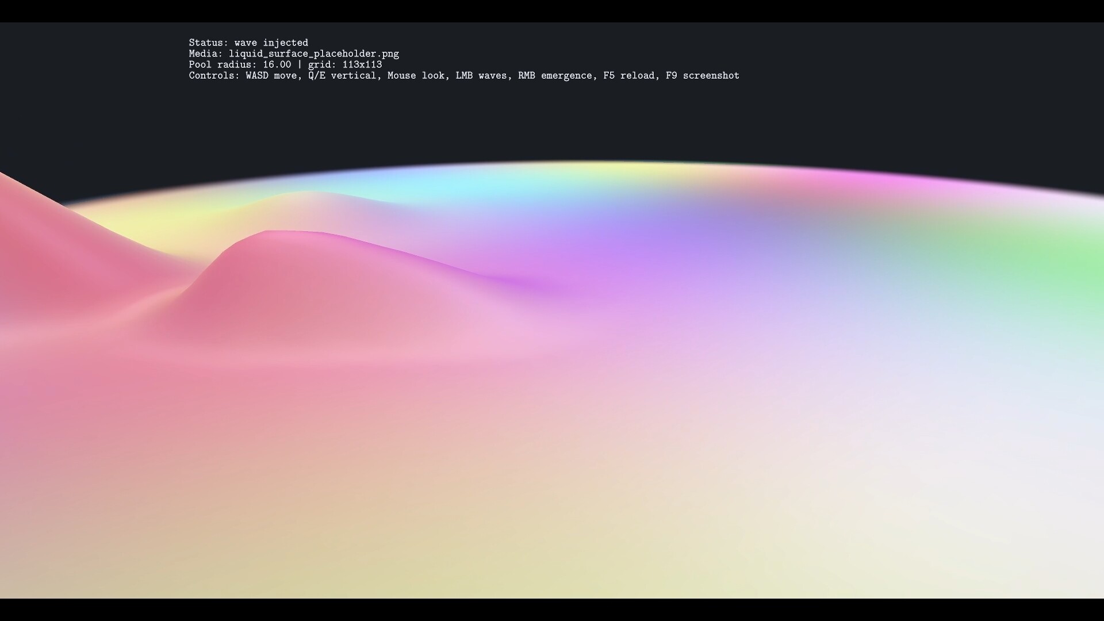Click the 'Pool radius: 16.00 | grid: 113x113' line
Image resolution: width=1104 pixels, height=621 pixels.
pyautogui.click(x=285, y=64)
